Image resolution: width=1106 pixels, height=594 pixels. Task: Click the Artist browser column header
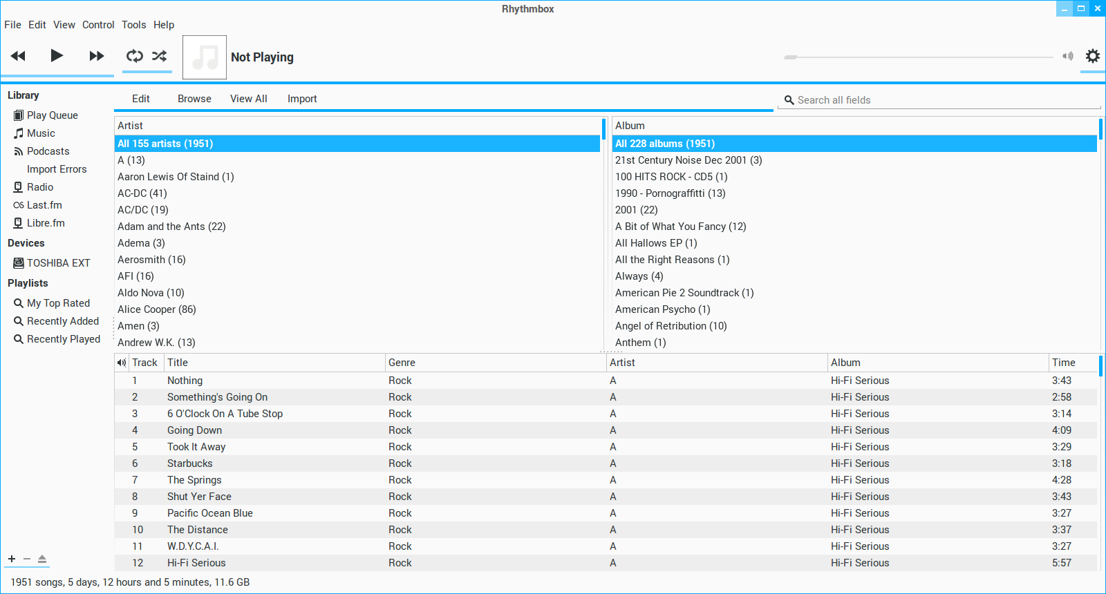357,126
